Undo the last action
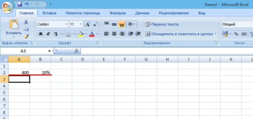253x119 pixels. click(26, 4)
